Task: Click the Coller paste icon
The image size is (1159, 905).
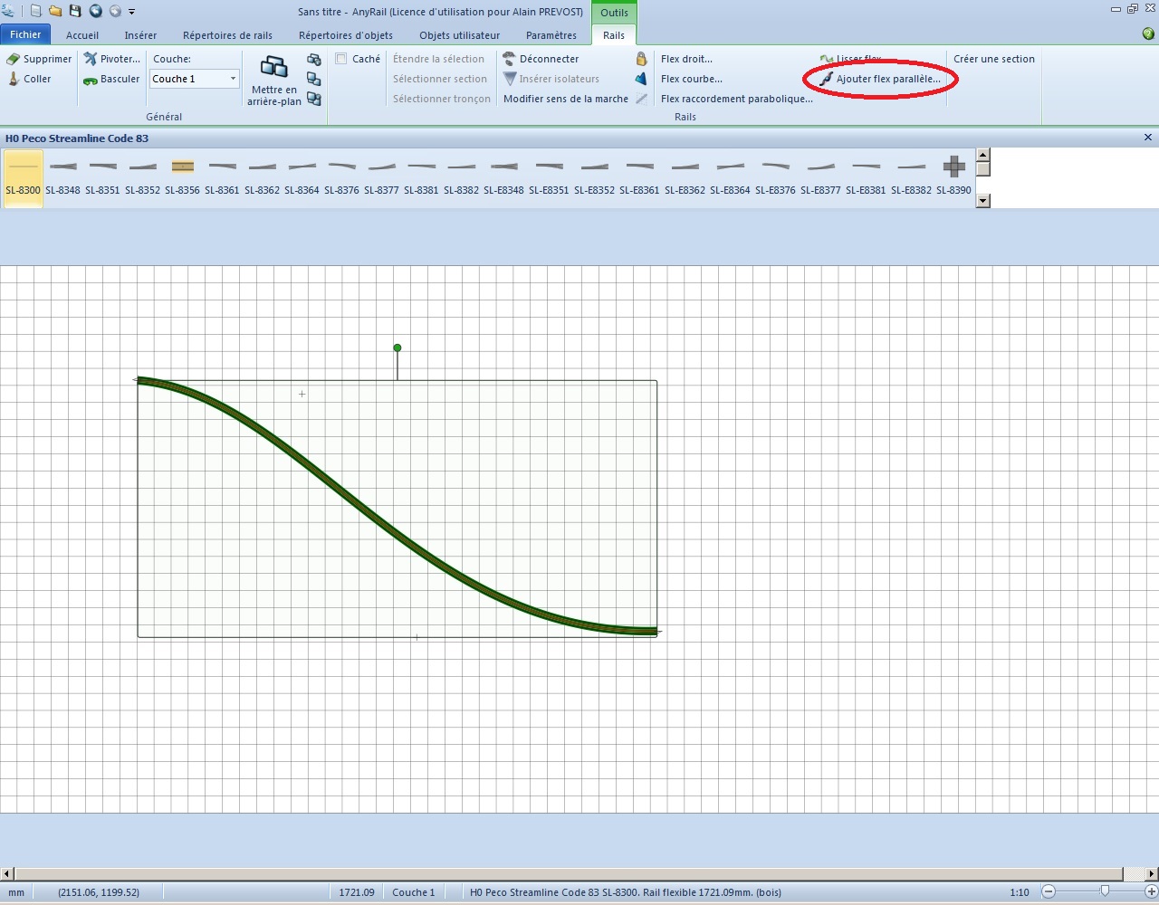Action: pos(14,79)
